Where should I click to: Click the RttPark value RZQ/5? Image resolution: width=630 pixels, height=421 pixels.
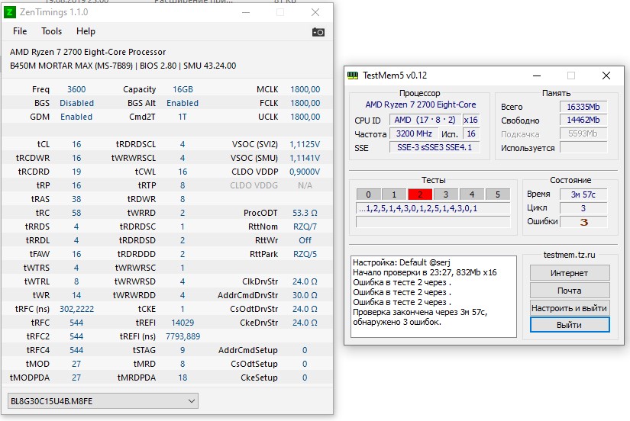pyautogui.click(x=305, y=254)
